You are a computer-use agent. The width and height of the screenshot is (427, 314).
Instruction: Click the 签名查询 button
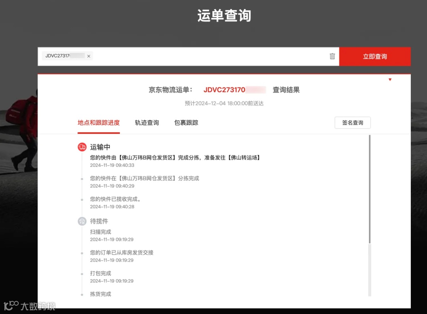(352, 123)
